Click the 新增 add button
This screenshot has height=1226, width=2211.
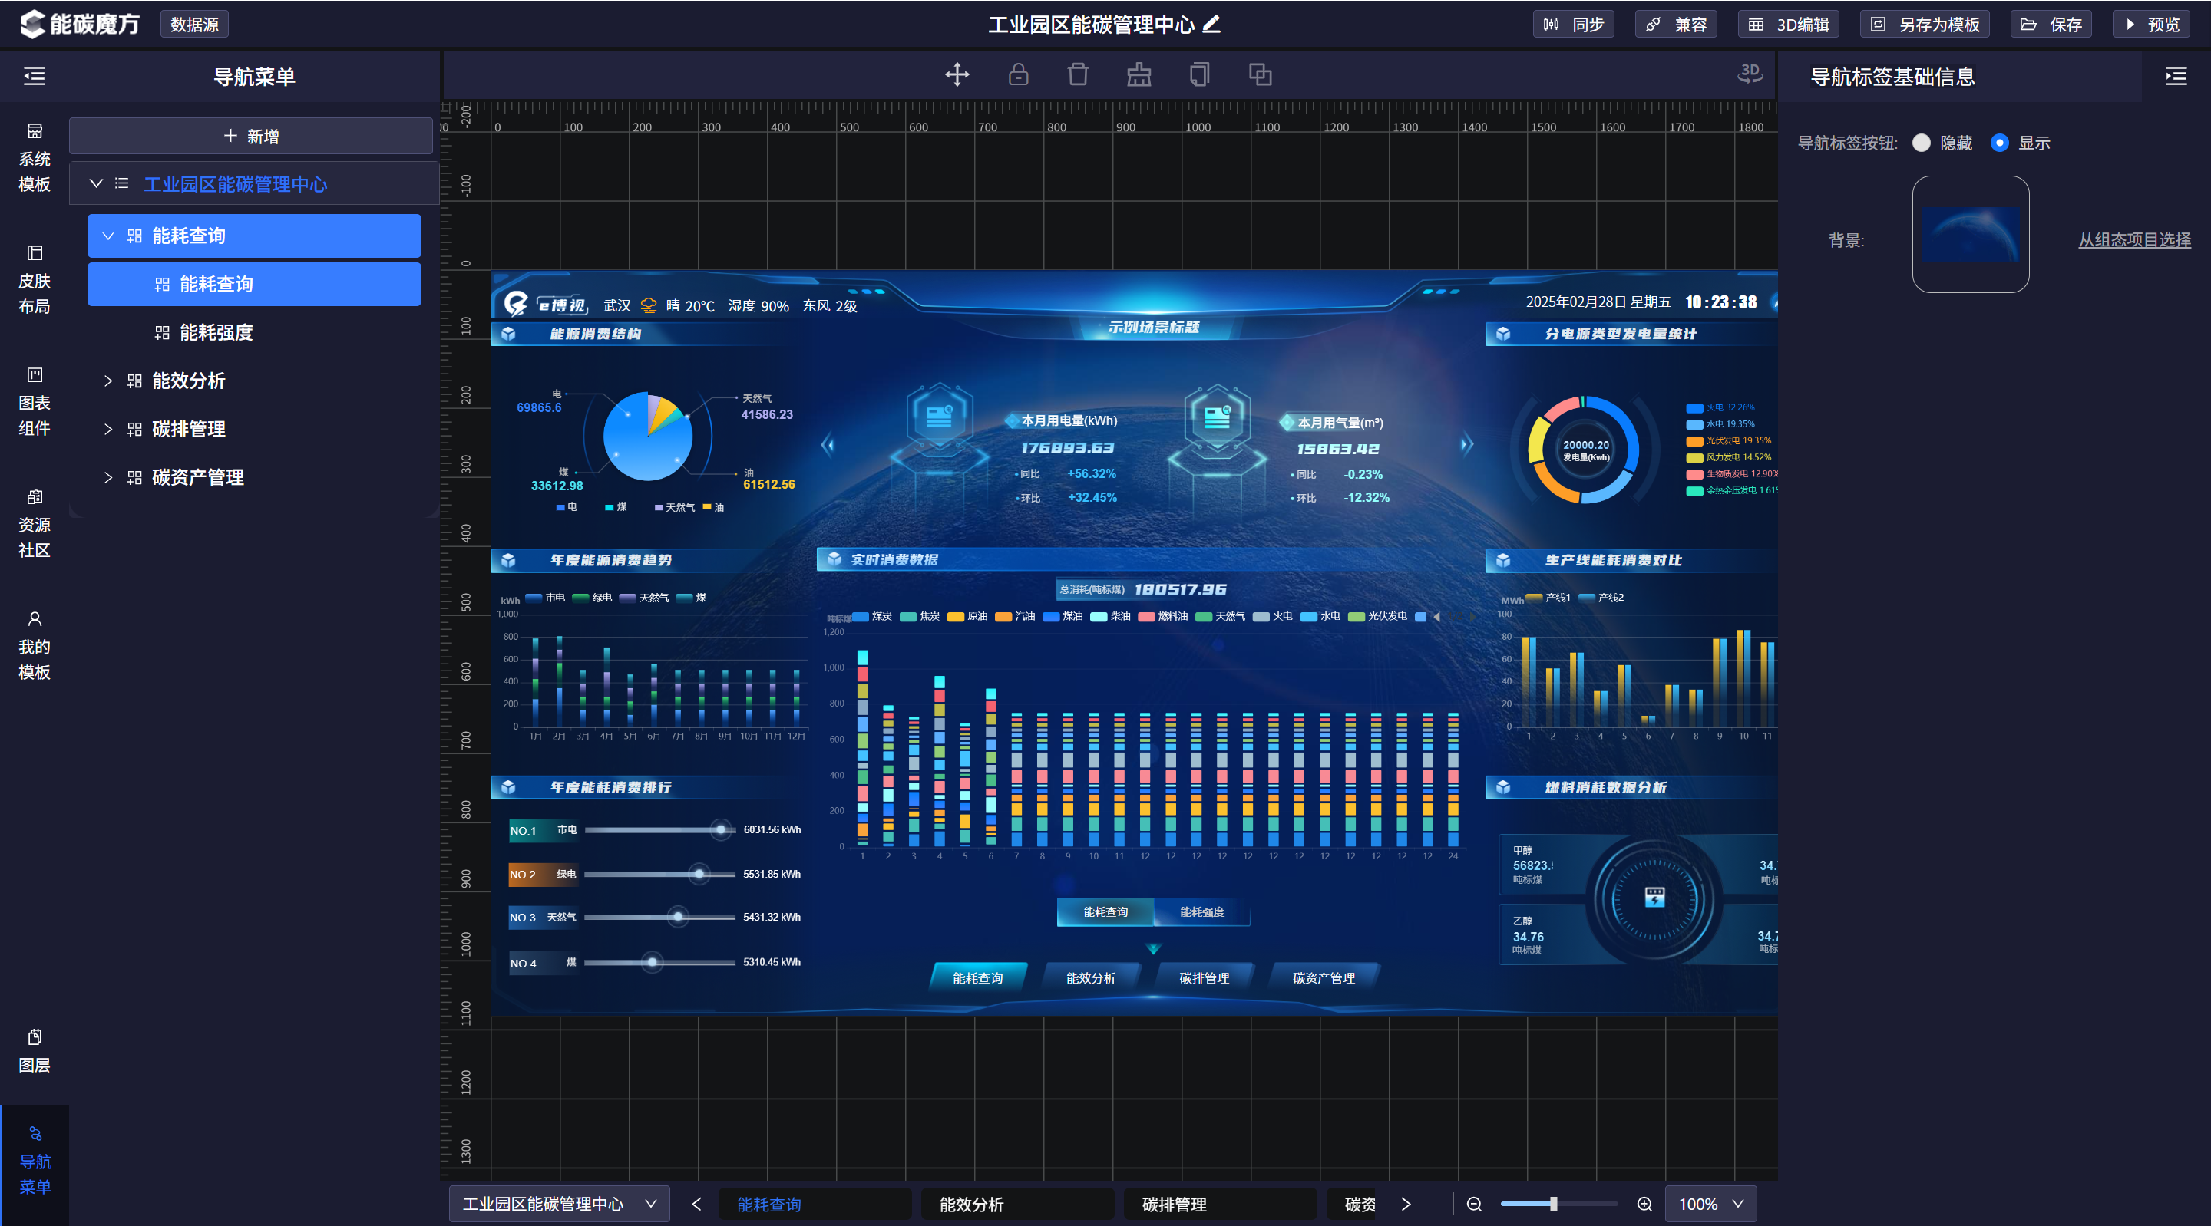(x=250, y=137)
